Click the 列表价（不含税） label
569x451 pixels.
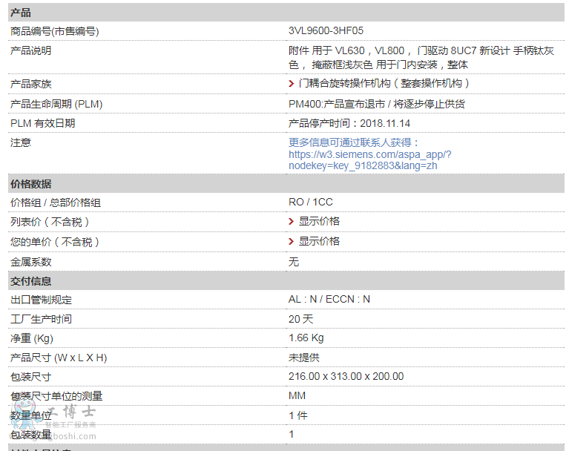(50, 222)
